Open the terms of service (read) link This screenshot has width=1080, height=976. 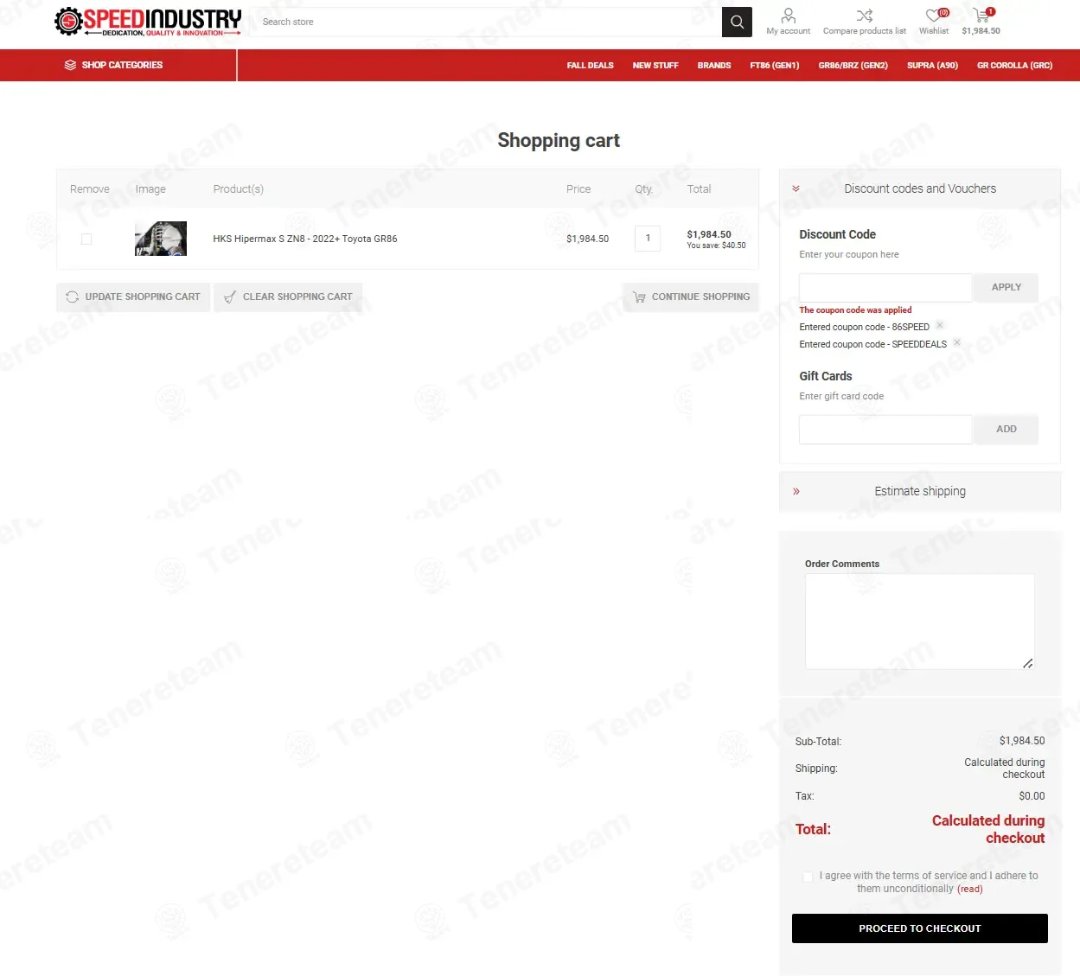coord(969,889)
